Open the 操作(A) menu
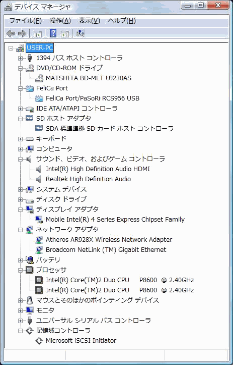233x365 pixels. pos(60,21)
